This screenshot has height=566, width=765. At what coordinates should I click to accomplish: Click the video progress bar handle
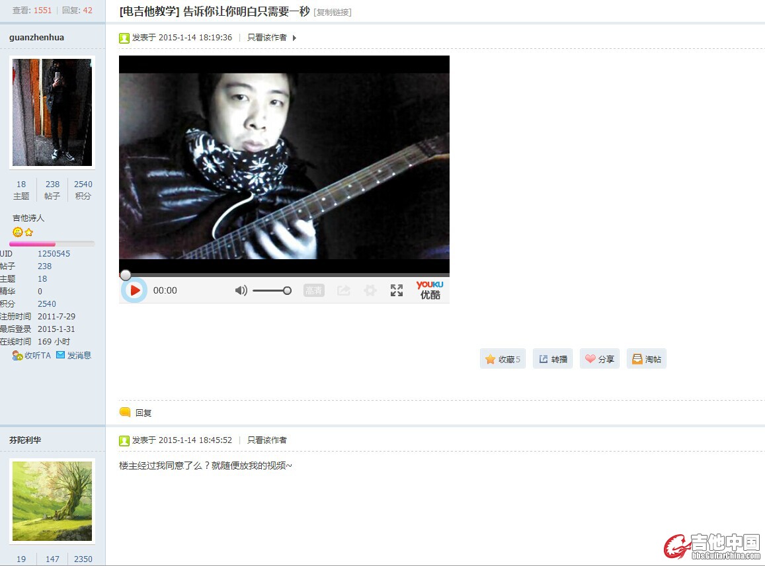[126, 275]
